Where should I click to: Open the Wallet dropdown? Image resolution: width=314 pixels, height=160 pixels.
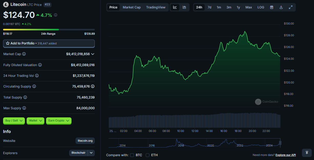[x=35, y=120]
